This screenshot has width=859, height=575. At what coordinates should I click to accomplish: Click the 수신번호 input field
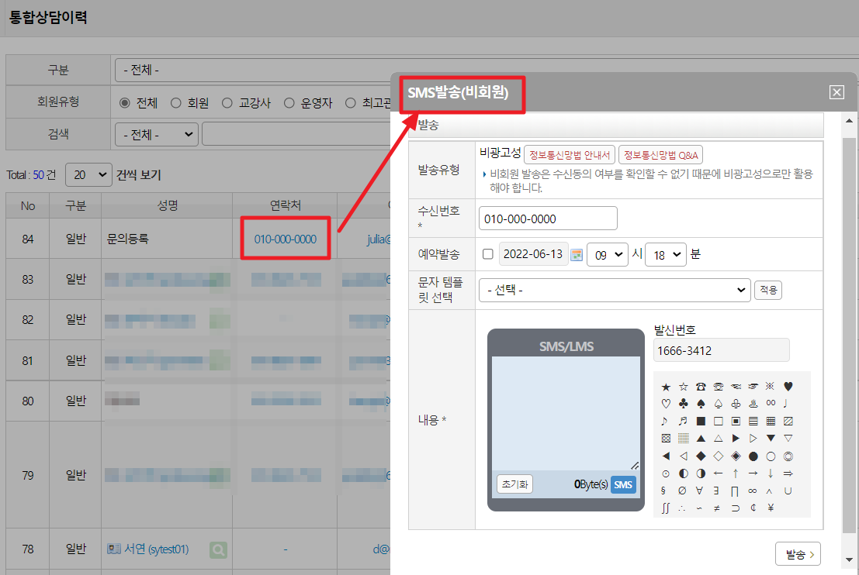548,219
